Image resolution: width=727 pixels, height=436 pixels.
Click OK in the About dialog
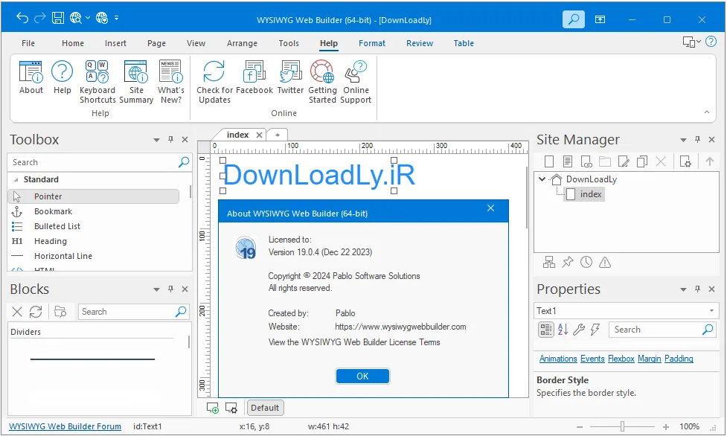coord(362,376)
